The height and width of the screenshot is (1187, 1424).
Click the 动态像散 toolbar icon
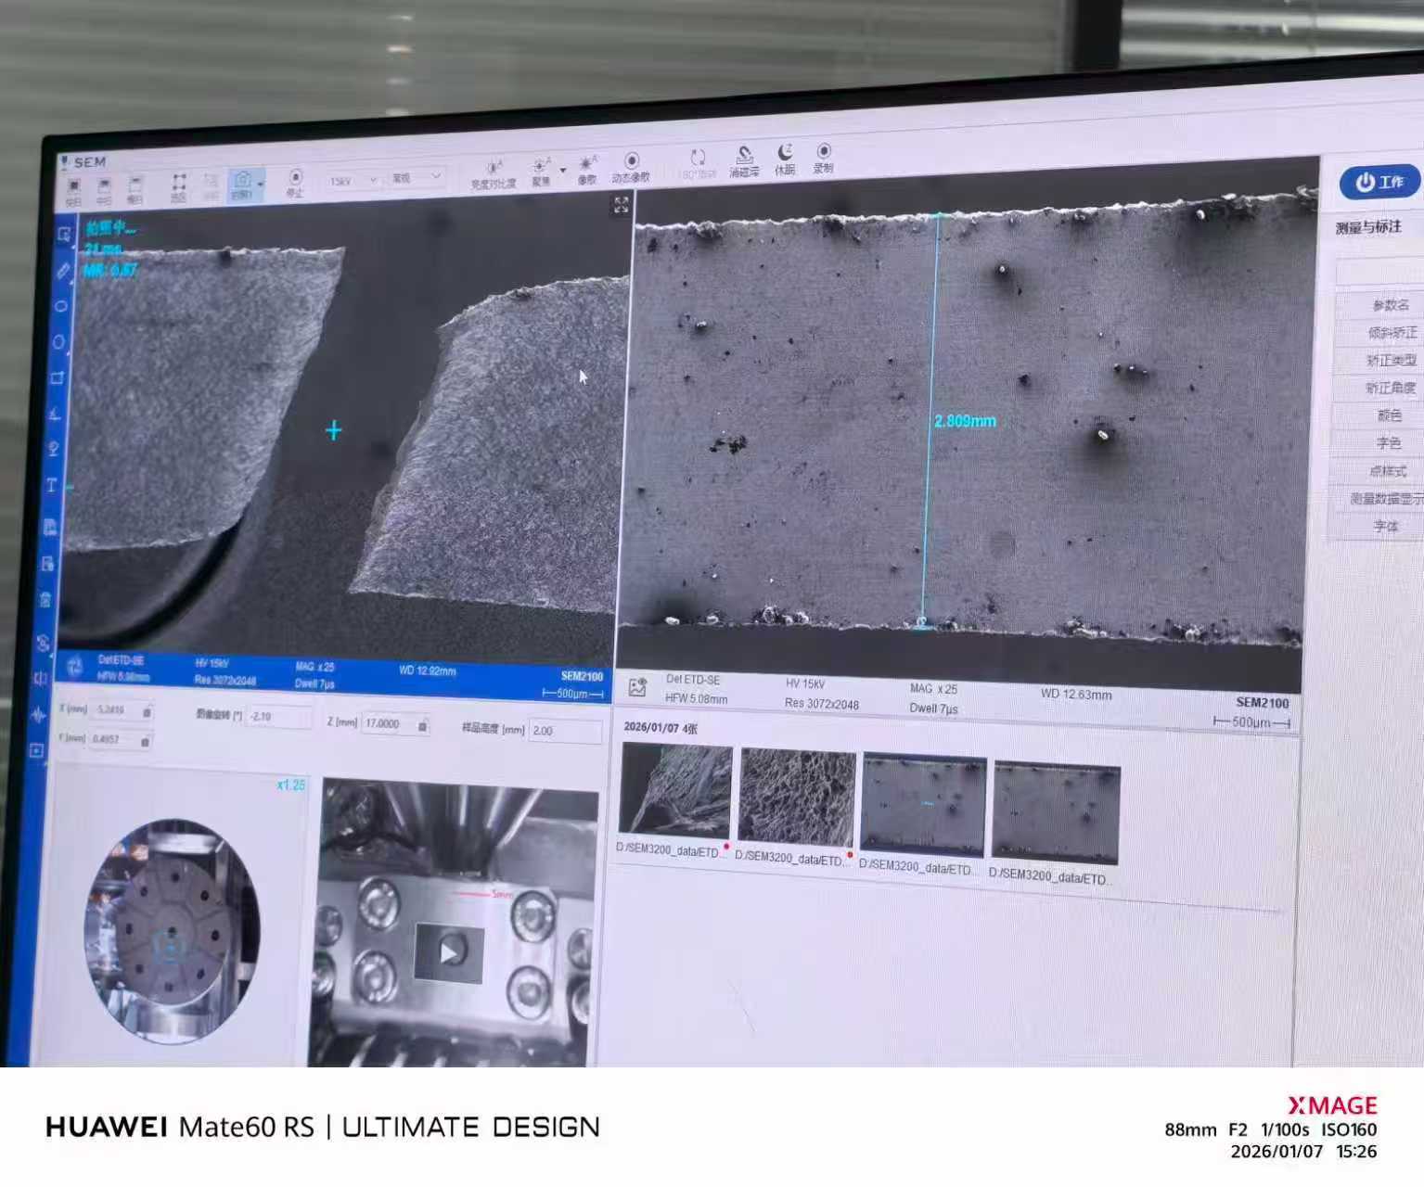pos(631,163)
